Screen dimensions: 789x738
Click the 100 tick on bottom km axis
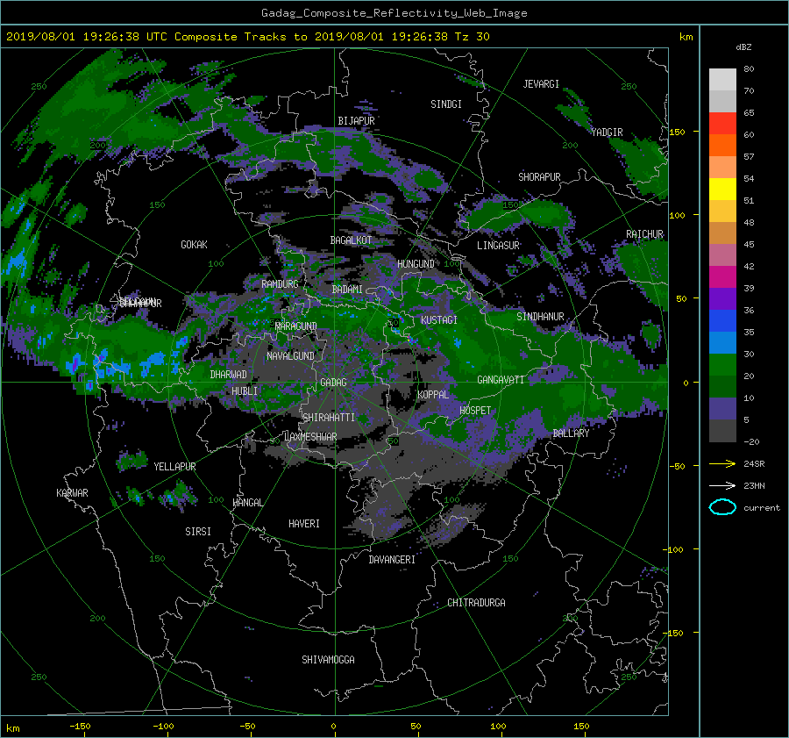498,727
